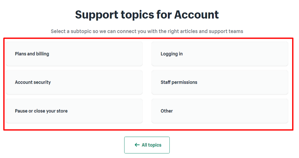
Task: Click the Select a subtopic instruction text
Action: coord(147,31)
